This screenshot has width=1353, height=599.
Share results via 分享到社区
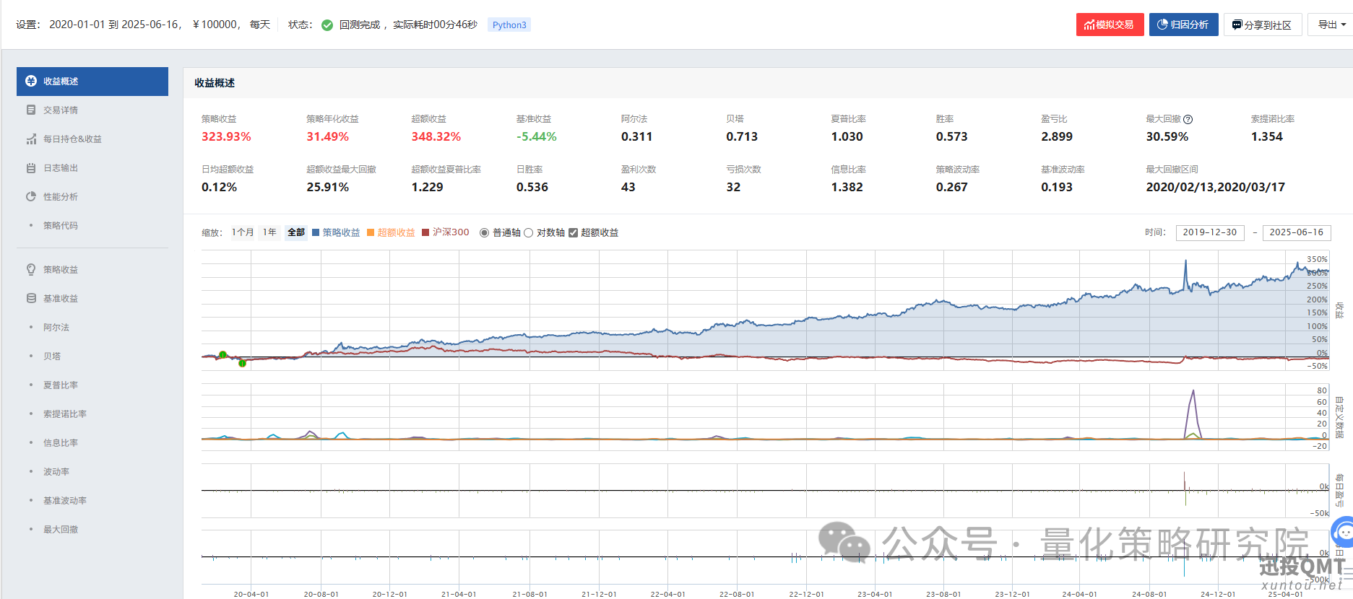tap(1262, 25)
